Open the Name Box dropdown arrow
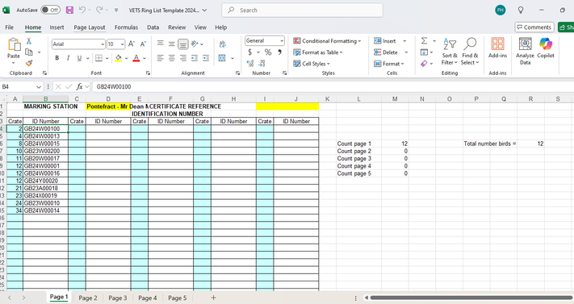Viewport: 574px width, 304px height. click(x=39, y=87)
